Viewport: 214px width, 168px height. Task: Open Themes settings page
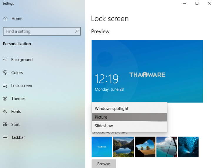click(19, 98)
